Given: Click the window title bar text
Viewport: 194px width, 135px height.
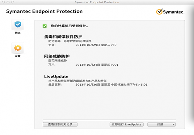Looking at the screenshot, I should click(x=97, y=2).
